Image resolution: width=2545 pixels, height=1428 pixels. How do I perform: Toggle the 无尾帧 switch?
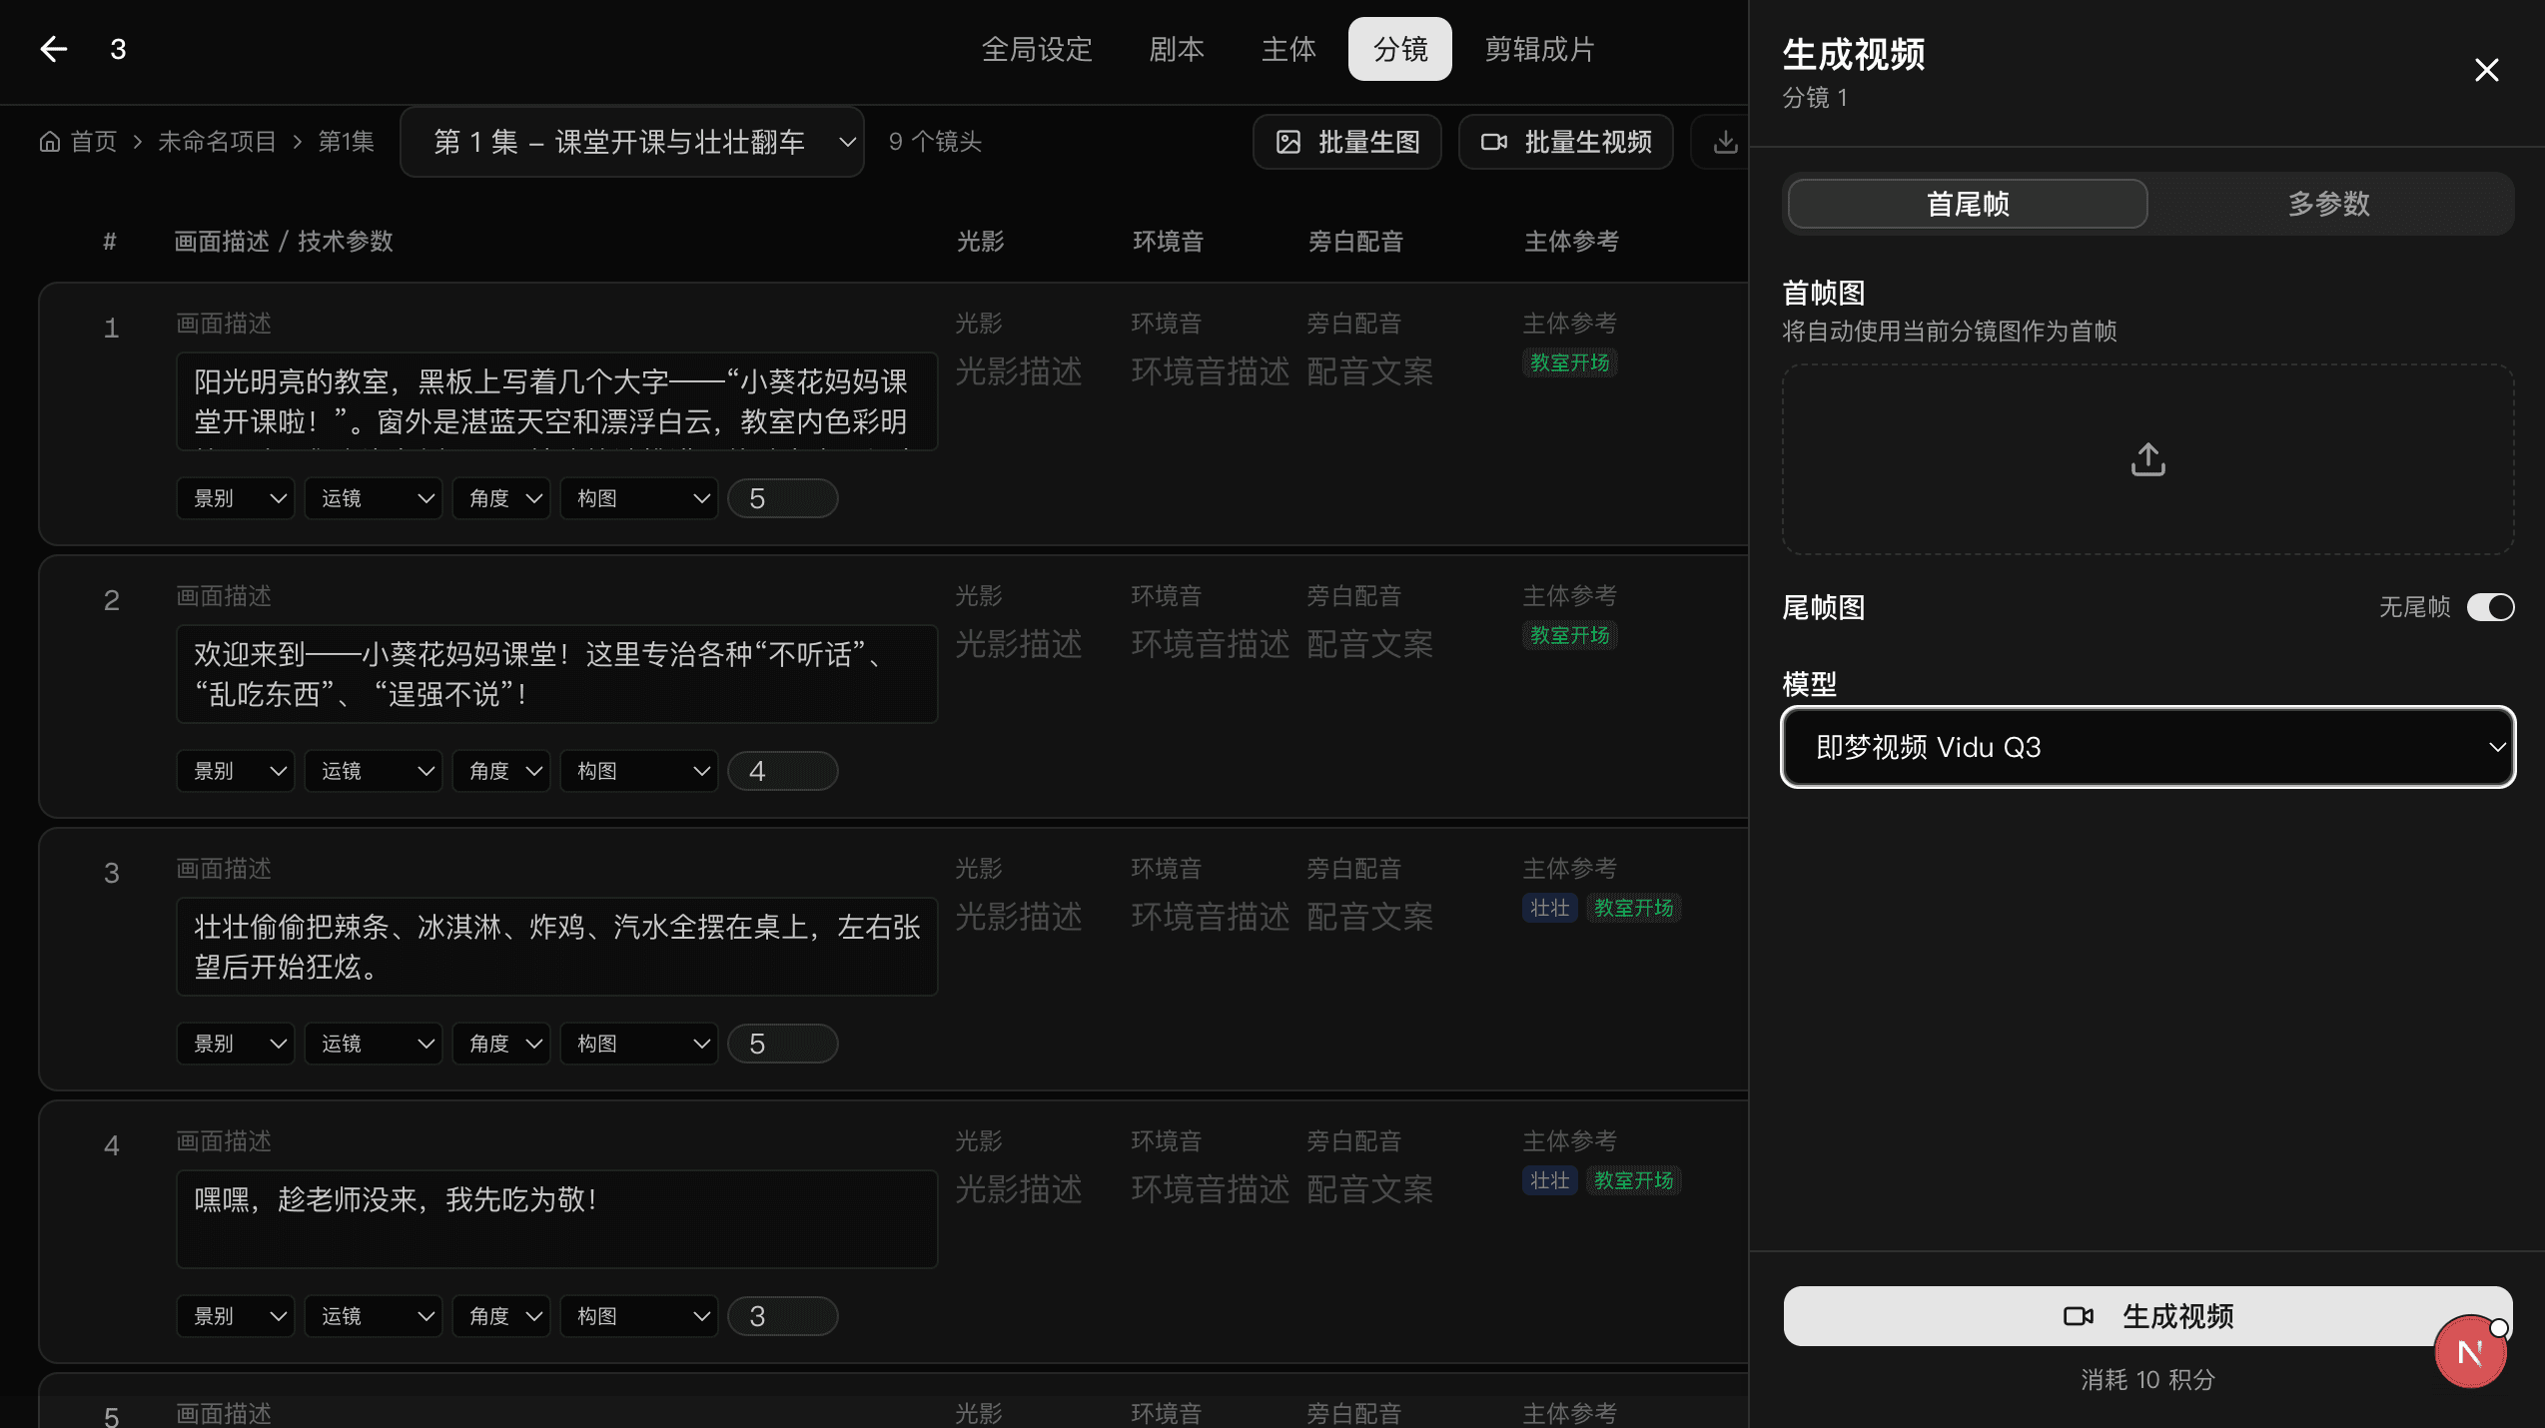(x=2490, y=607)
